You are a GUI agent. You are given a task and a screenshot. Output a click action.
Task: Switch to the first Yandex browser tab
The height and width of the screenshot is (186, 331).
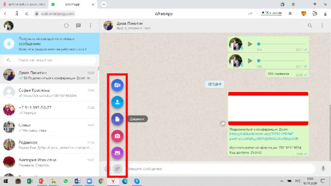24,5
